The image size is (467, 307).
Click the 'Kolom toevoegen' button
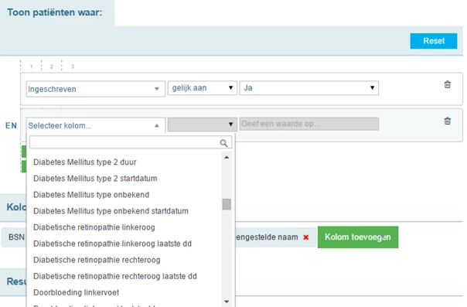tap(358, 237)
